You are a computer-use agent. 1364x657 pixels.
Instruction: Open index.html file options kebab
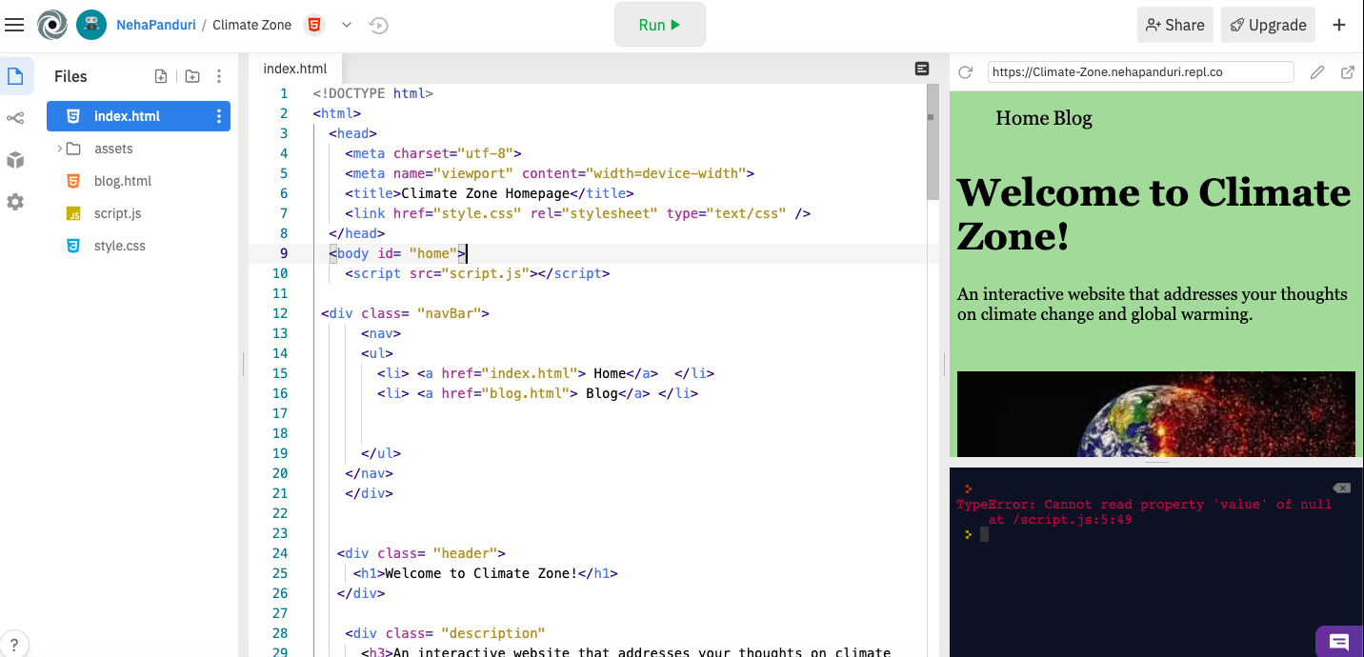(x=219, y=116)
